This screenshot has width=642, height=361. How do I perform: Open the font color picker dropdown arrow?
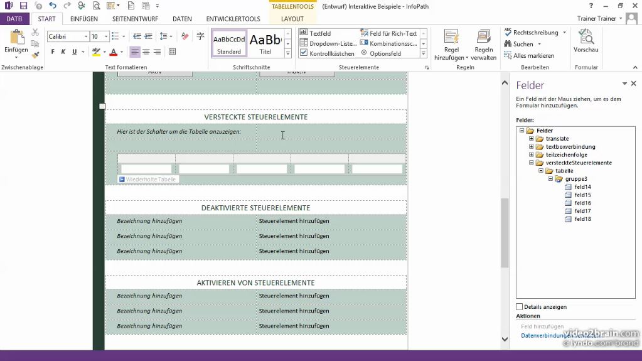tap(122, 51)
